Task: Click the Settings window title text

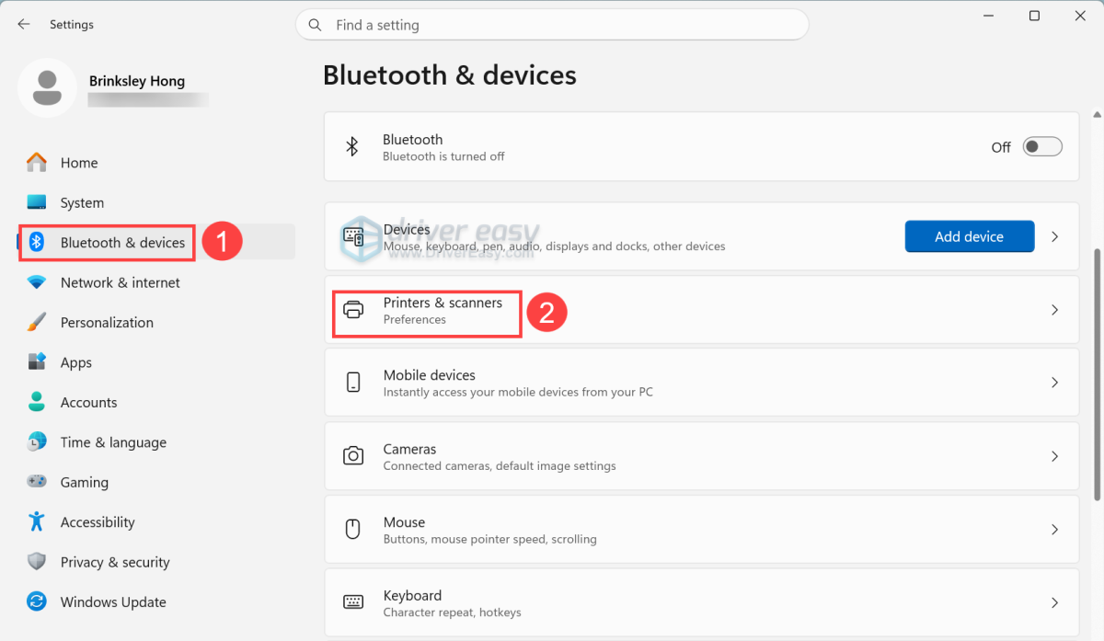Action: coord(72,25)
